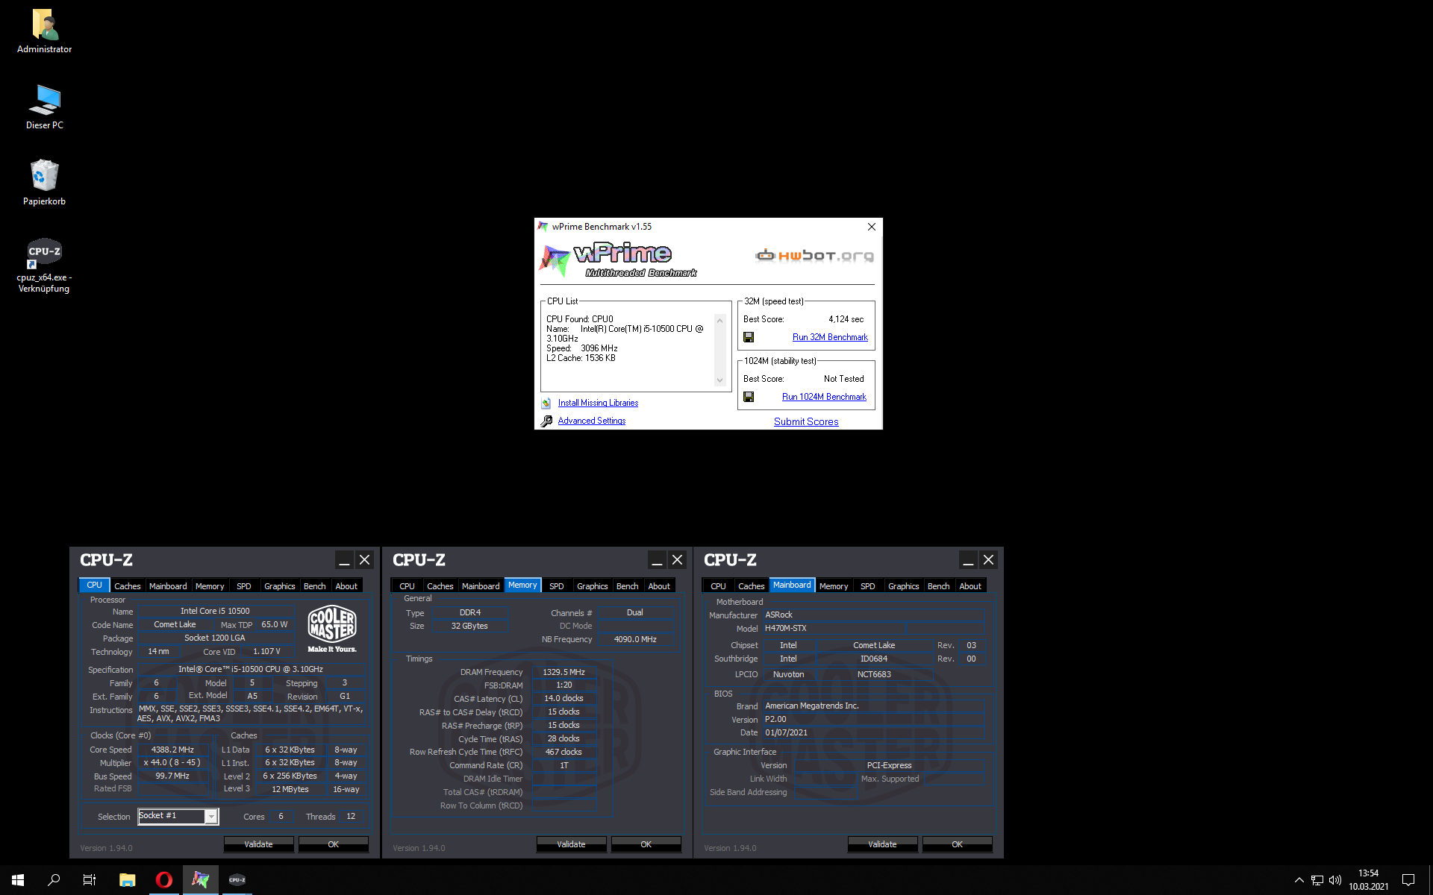Click the Core Speed value 4388.2 MHz
The width and height of the screenshot is (1433, 895).
(172, 750)
